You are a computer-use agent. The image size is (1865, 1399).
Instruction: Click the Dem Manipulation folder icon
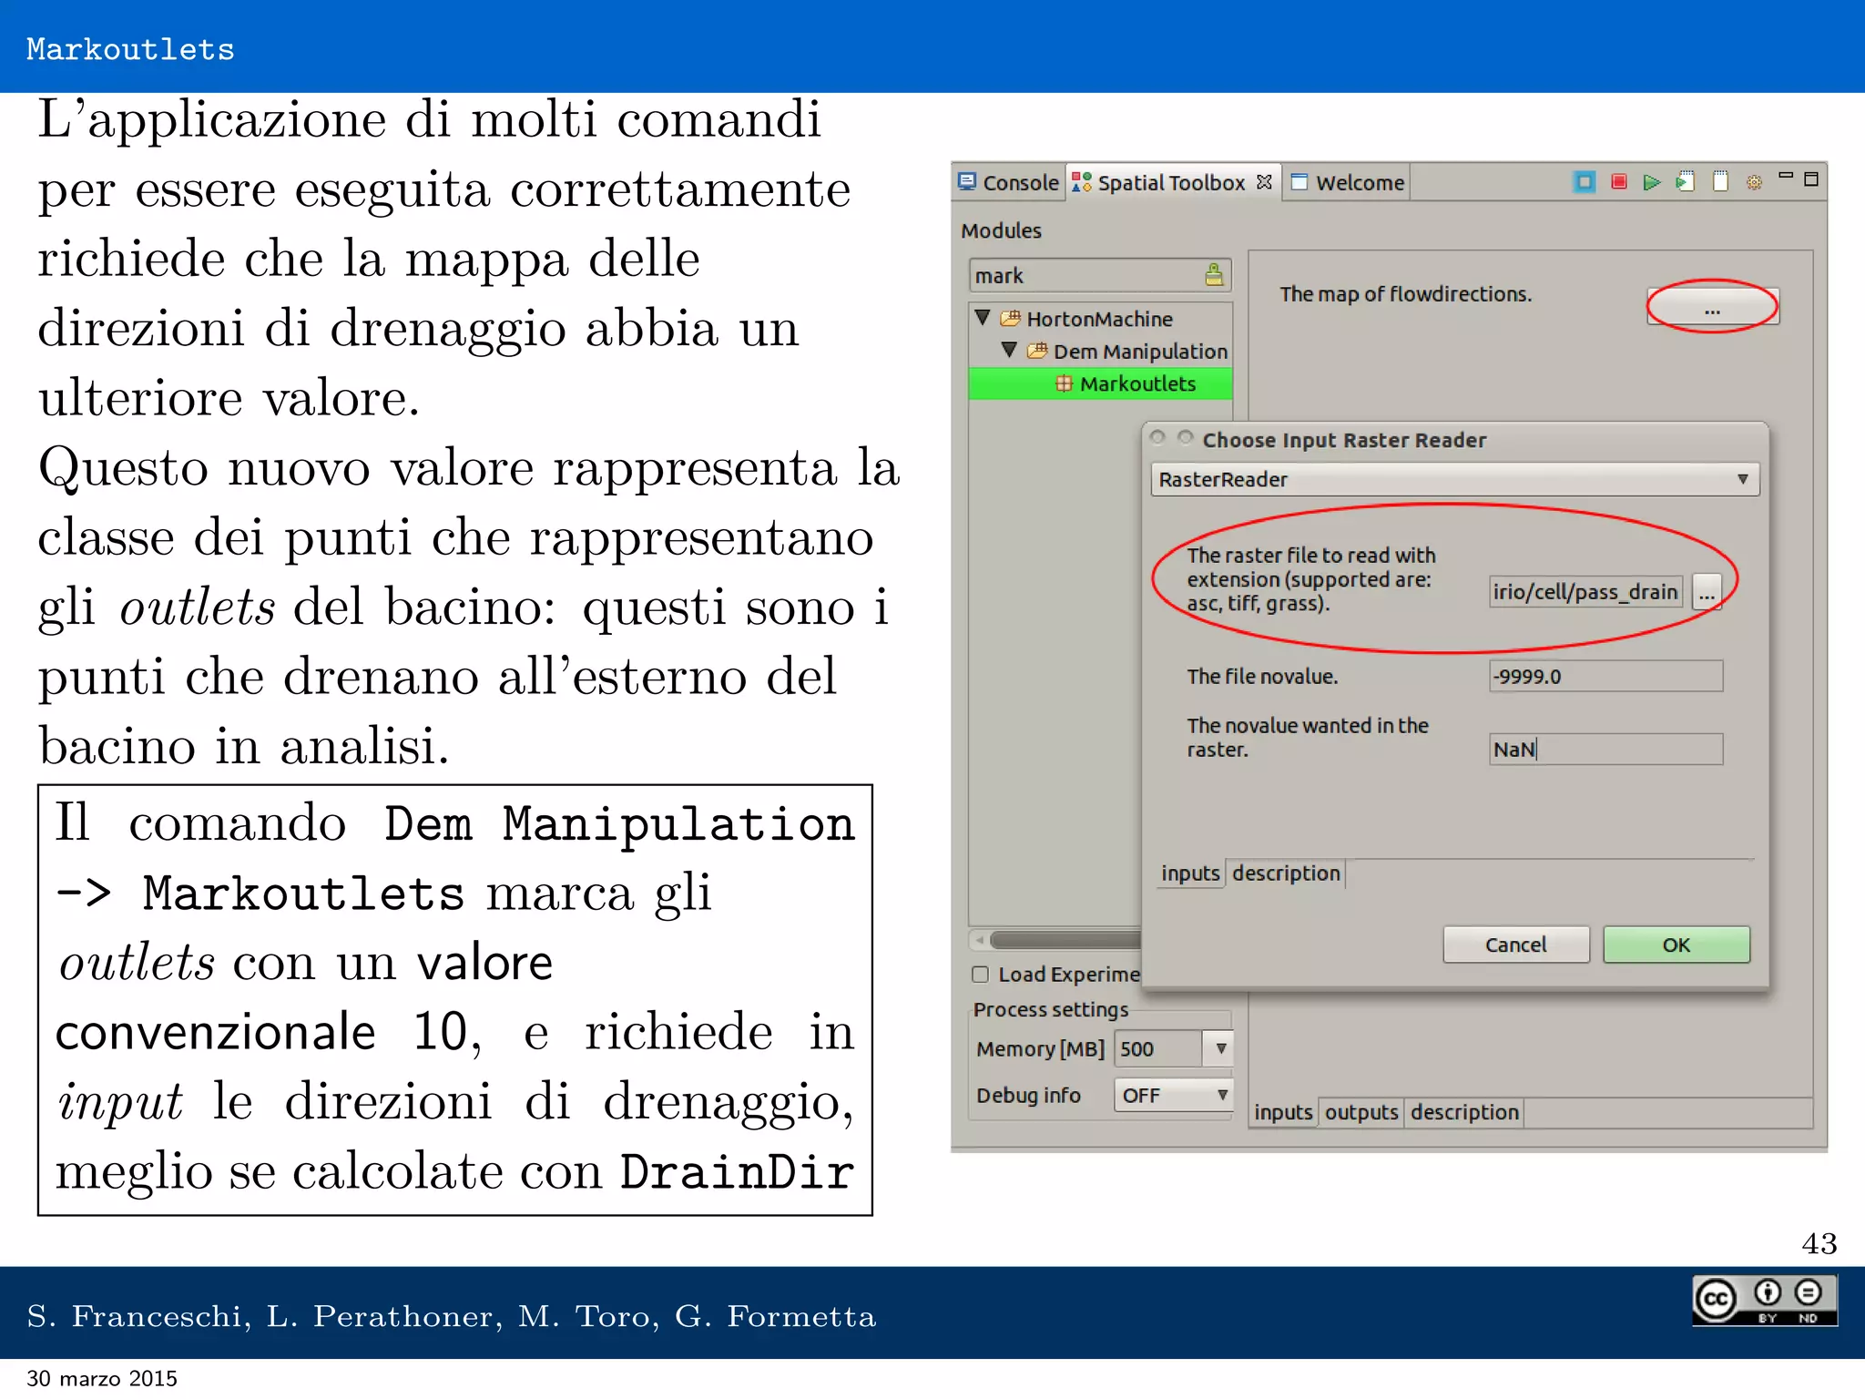pyautogui.click(x=1037, y=351)
